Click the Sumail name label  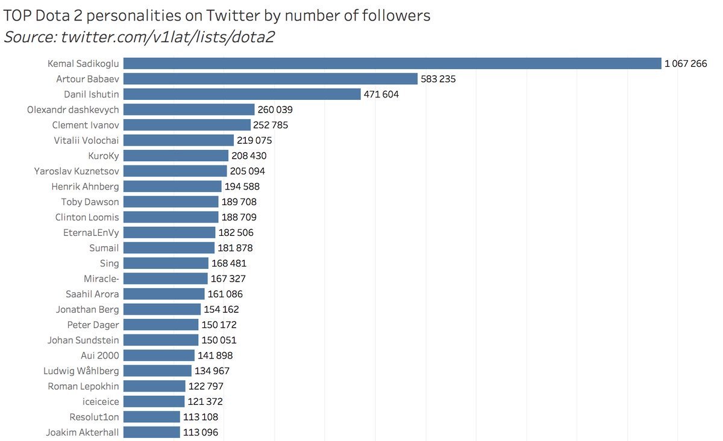click(104, 248)
